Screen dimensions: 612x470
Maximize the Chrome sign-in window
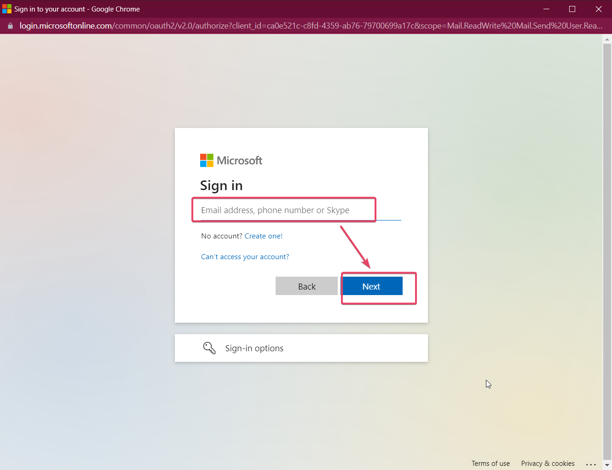coord(572,9)
